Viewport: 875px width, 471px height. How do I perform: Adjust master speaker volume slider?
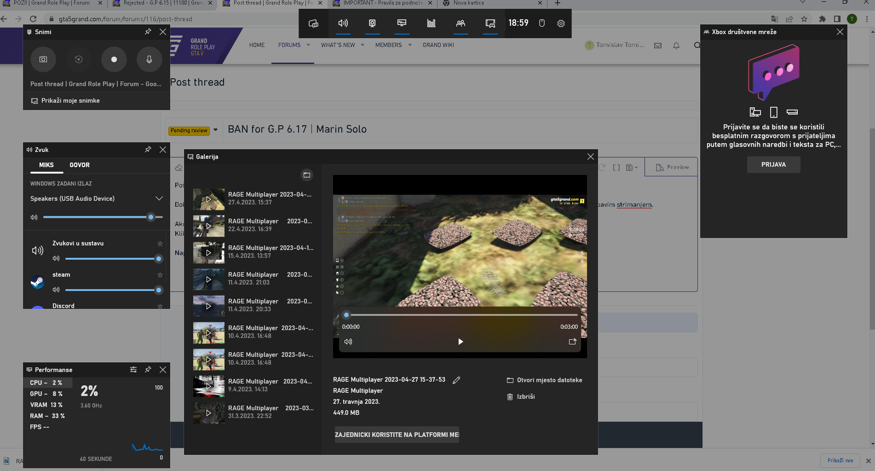tap(103, 217)
